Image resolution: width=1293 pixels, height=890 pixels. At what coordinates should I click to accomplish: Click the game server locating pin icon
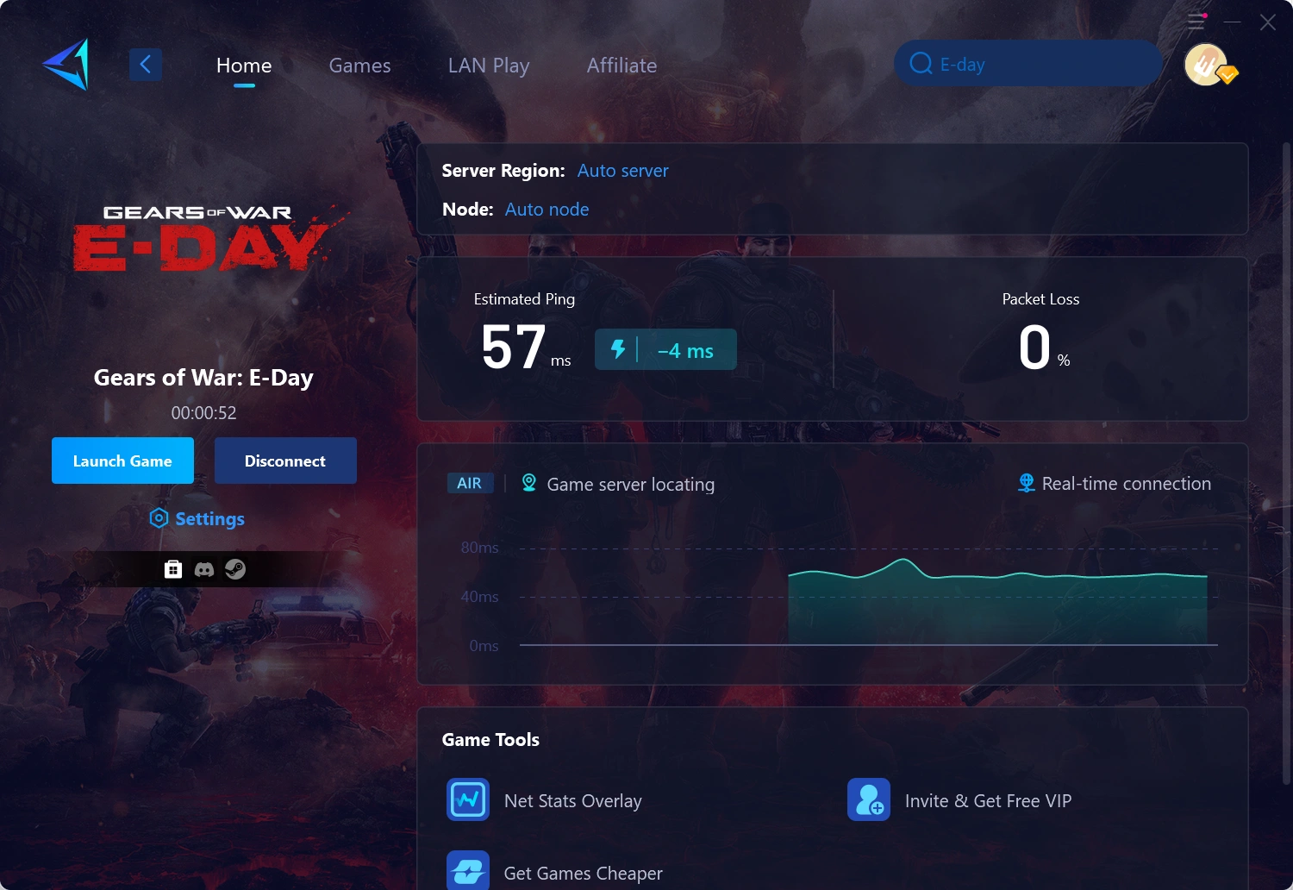pyautogui.click(x=529, y=483)
